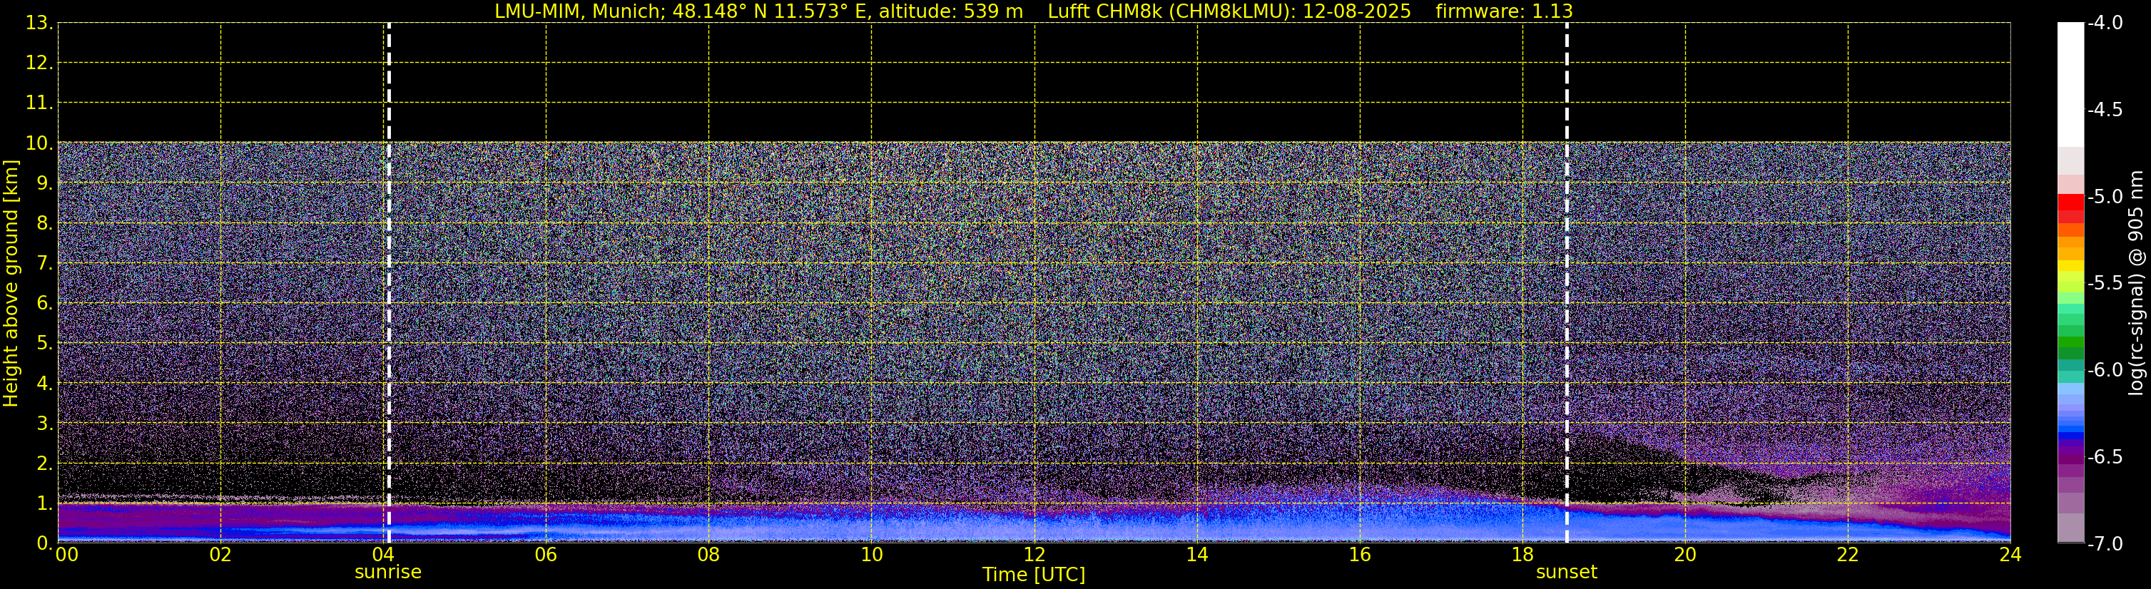Click the '08' time tick label
The image size is (2151, 589).
point(709,555)
